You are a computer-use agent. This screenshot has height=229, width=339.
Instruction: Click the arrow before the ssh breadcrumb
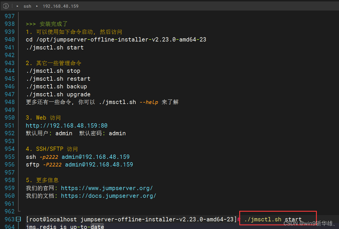(18, 6)
